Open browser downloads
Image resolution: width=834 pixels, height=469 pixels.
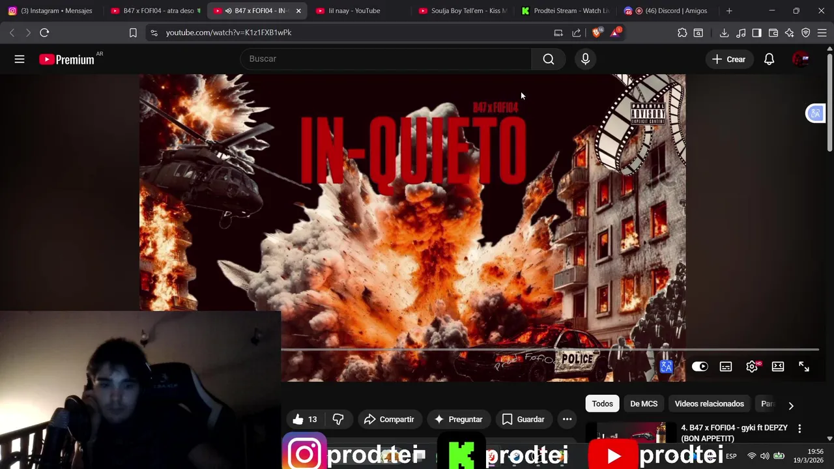pos(724,33)
